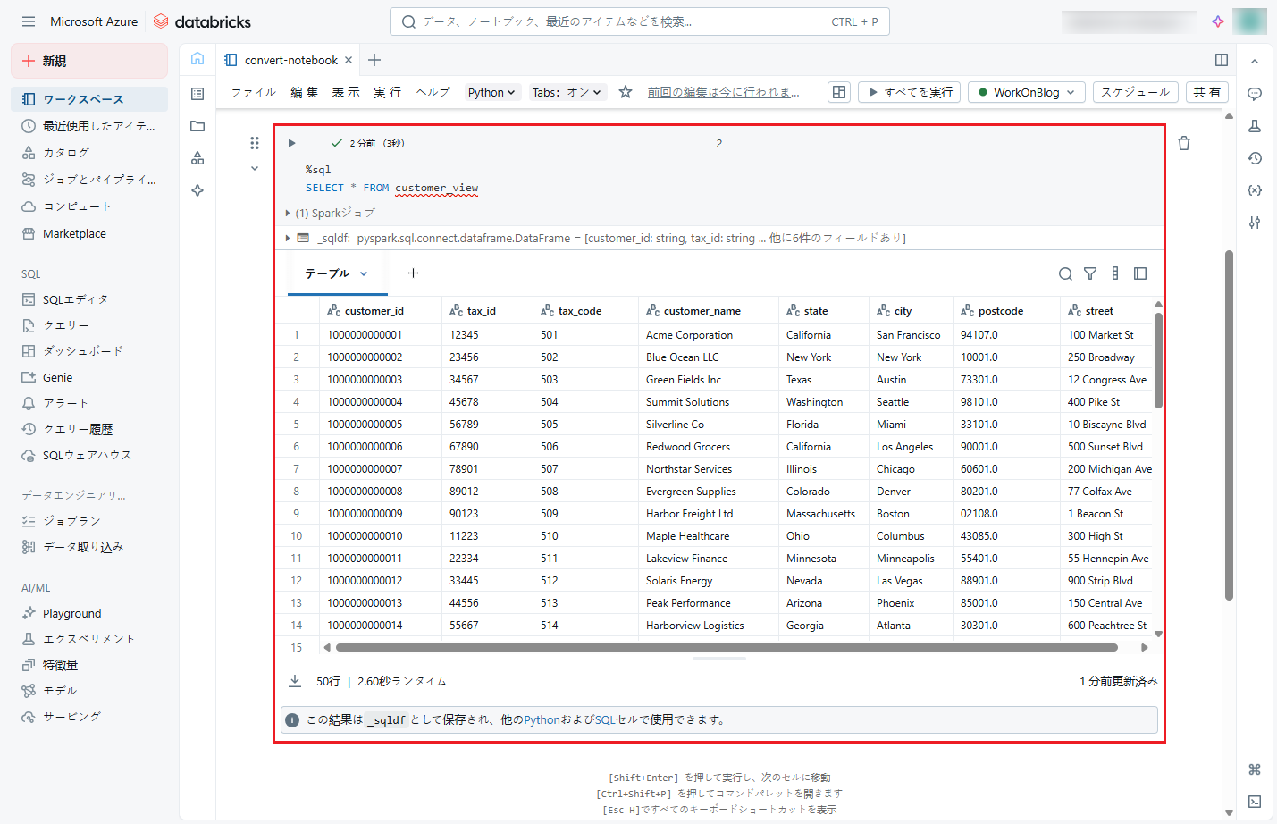Click the 新規 button
The image size is (1277, 824).
pyautogui.click(x=89, y=61)
